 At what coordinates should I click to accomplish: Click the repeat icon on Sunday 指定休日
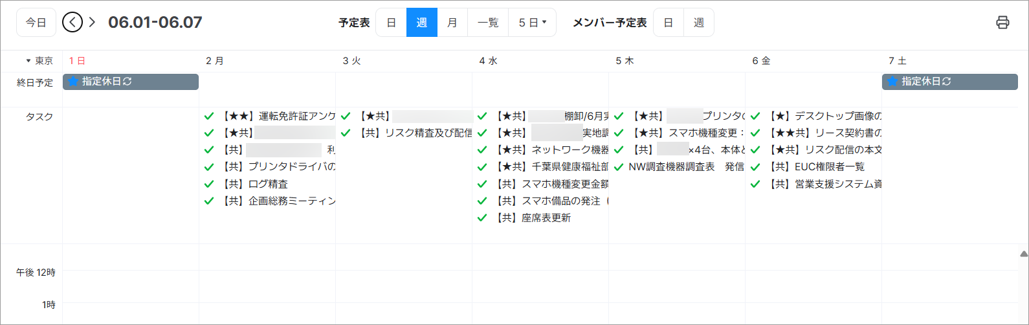click(x=127, y=82)
